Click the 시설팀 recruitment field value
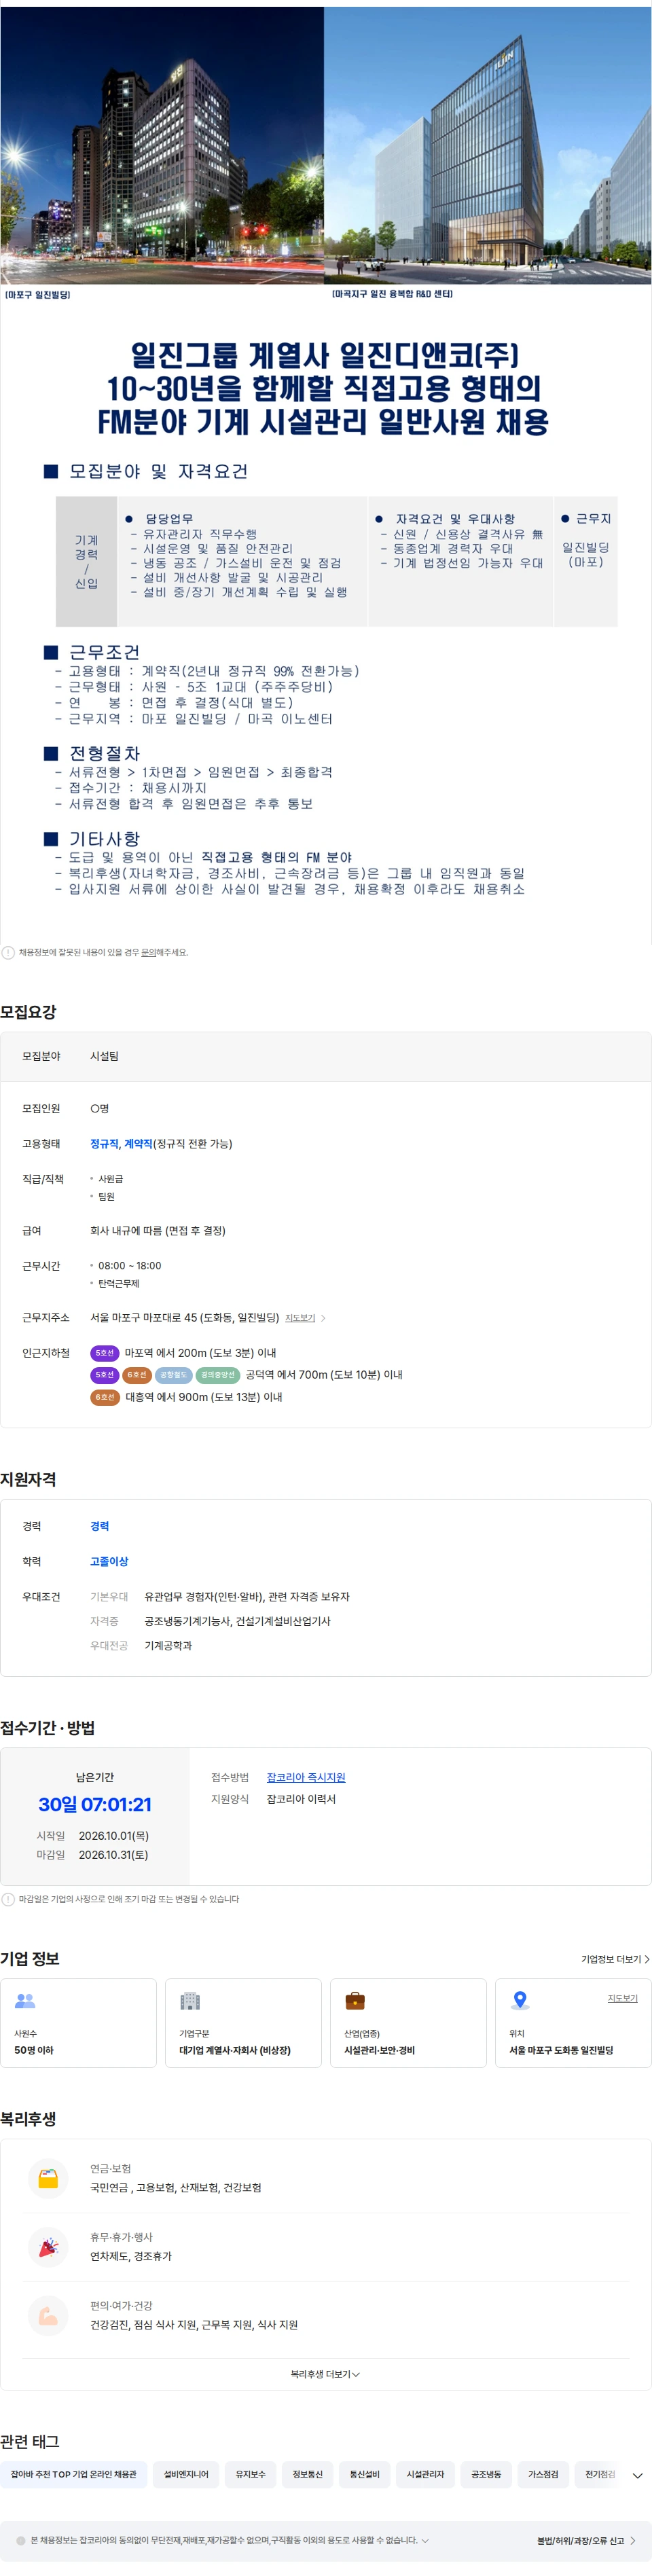This screenshot has height=2576, width=652. pyautogui.click(x=104, y=1056)
